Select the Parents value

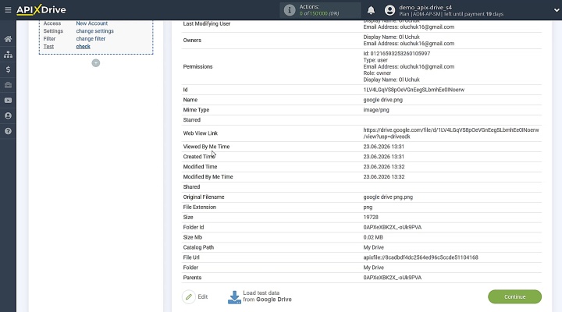click(392, 278)
